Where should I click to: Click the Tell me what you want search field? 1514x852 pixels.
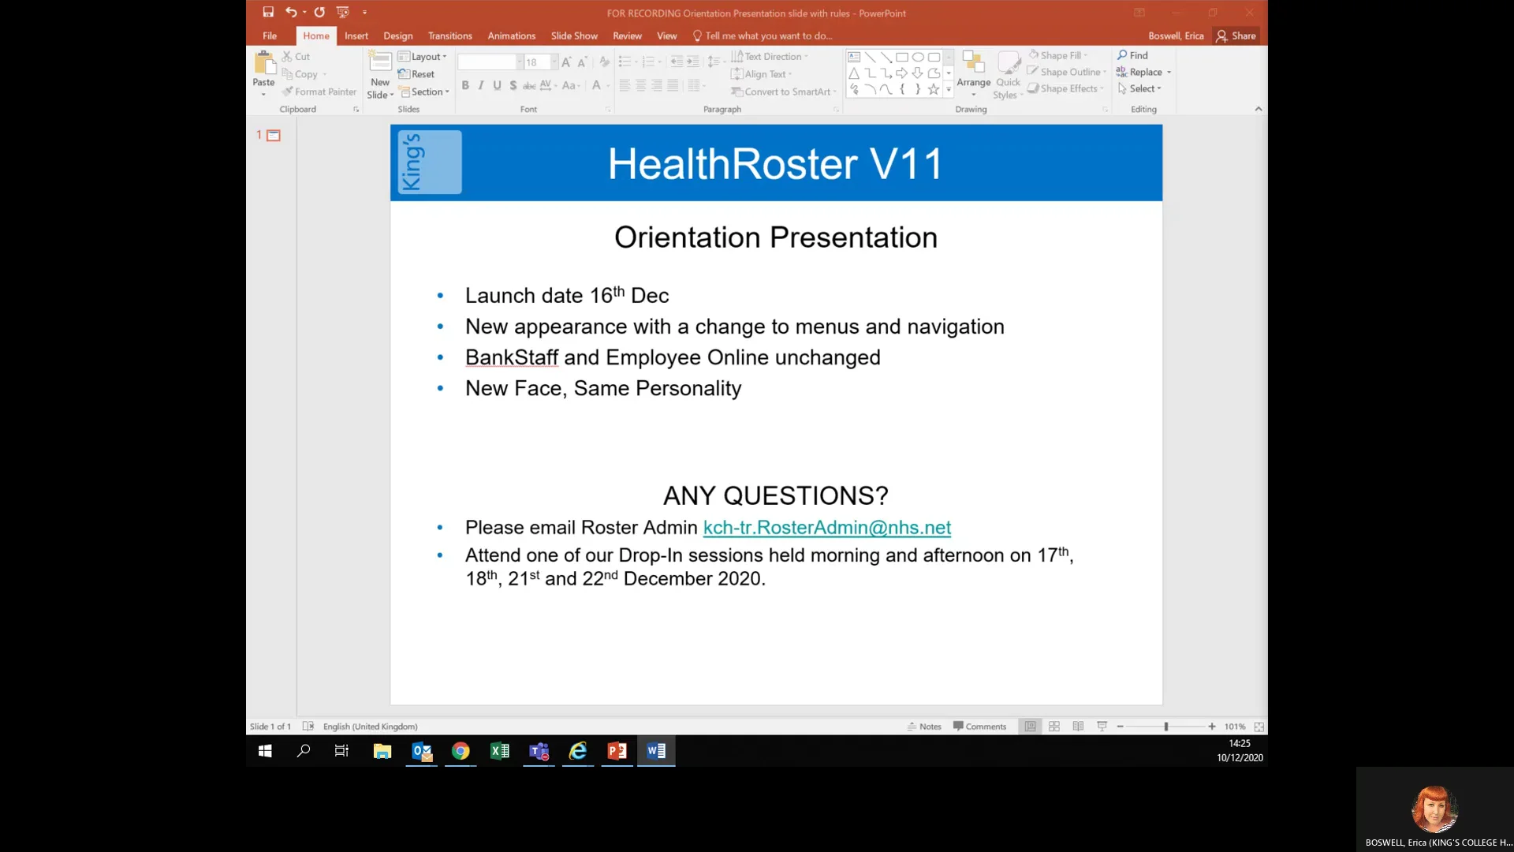tap(763, 35)
